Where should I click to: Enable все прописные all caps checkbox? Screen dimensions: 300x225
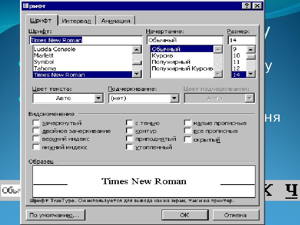[x=187, y=131]
